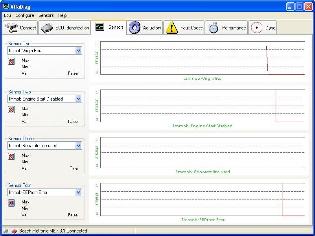Screen dimensions: 315x236
Task: Click the ECU chip icon
Action: pyautogui.click(x=47, y=28)
